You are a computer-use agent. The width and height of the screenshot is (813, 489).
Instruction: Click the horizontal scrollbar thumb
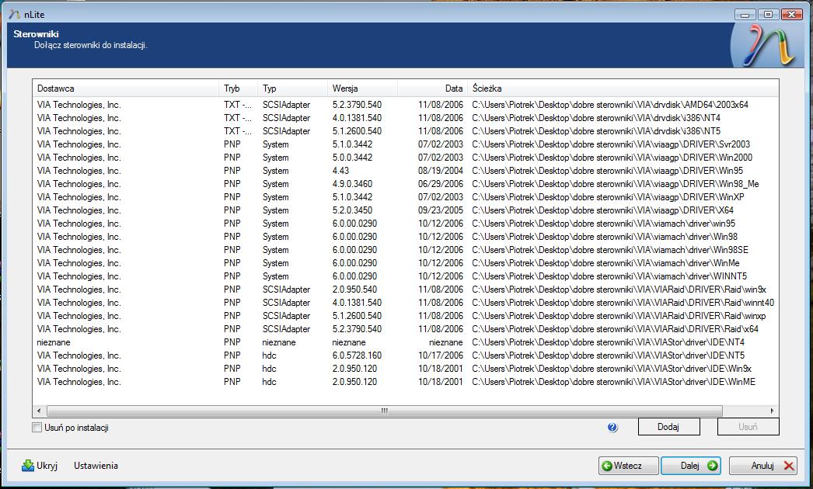coord(384,411)
